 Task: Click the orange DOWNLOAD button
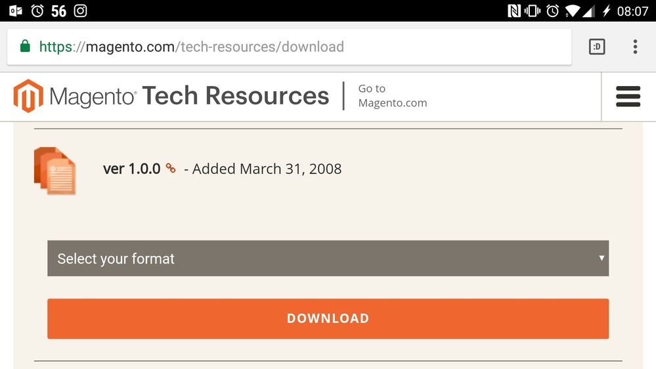click(x=328, y=318)
